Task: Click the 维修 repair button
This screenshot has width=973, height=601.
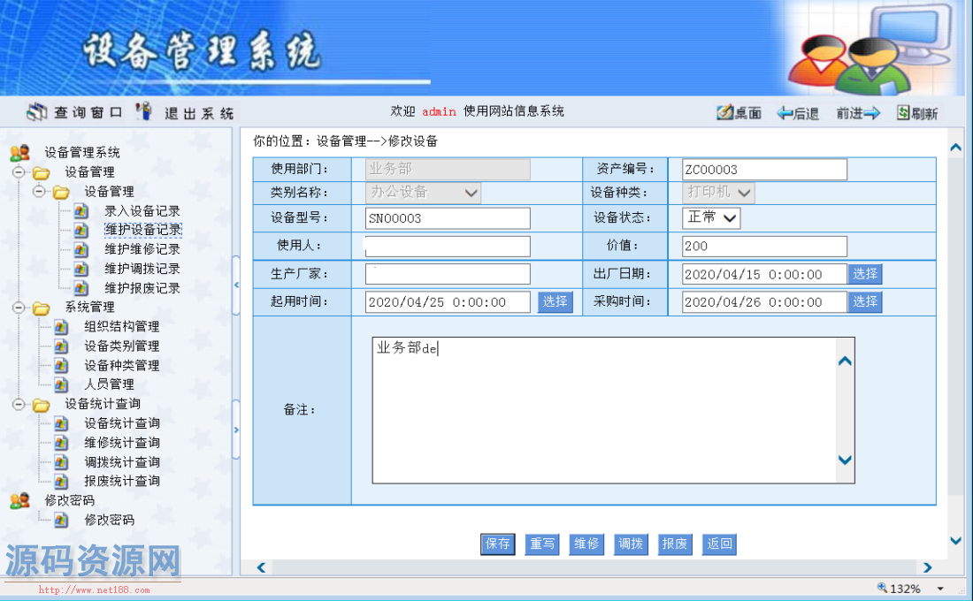Action: [586, 544]
